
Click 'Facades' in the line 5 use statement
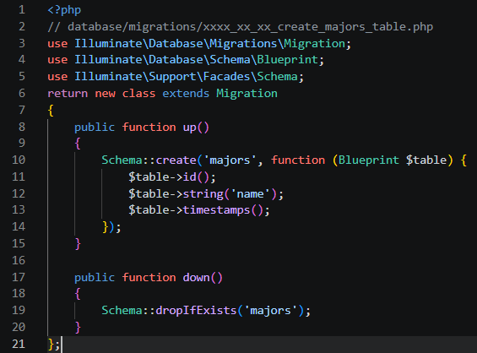tap(226, 76)
